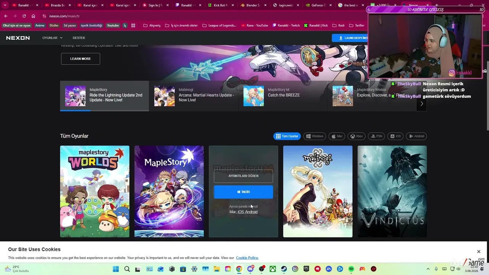Open the League of Legends bookmarks folder
Image resolution: width=489 pixels, height=275 pixels.
(219, 26)
